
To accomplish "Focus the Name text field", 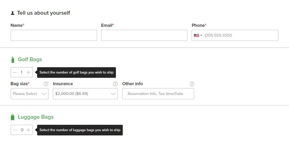I will [x=54, y=35].
